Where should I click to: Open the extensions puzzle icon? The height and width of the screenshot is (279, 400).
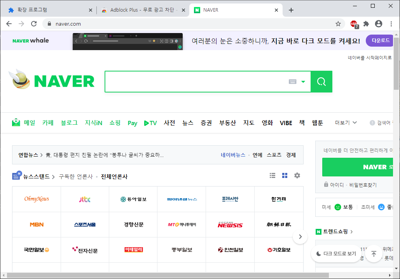[x=366, y=24]
